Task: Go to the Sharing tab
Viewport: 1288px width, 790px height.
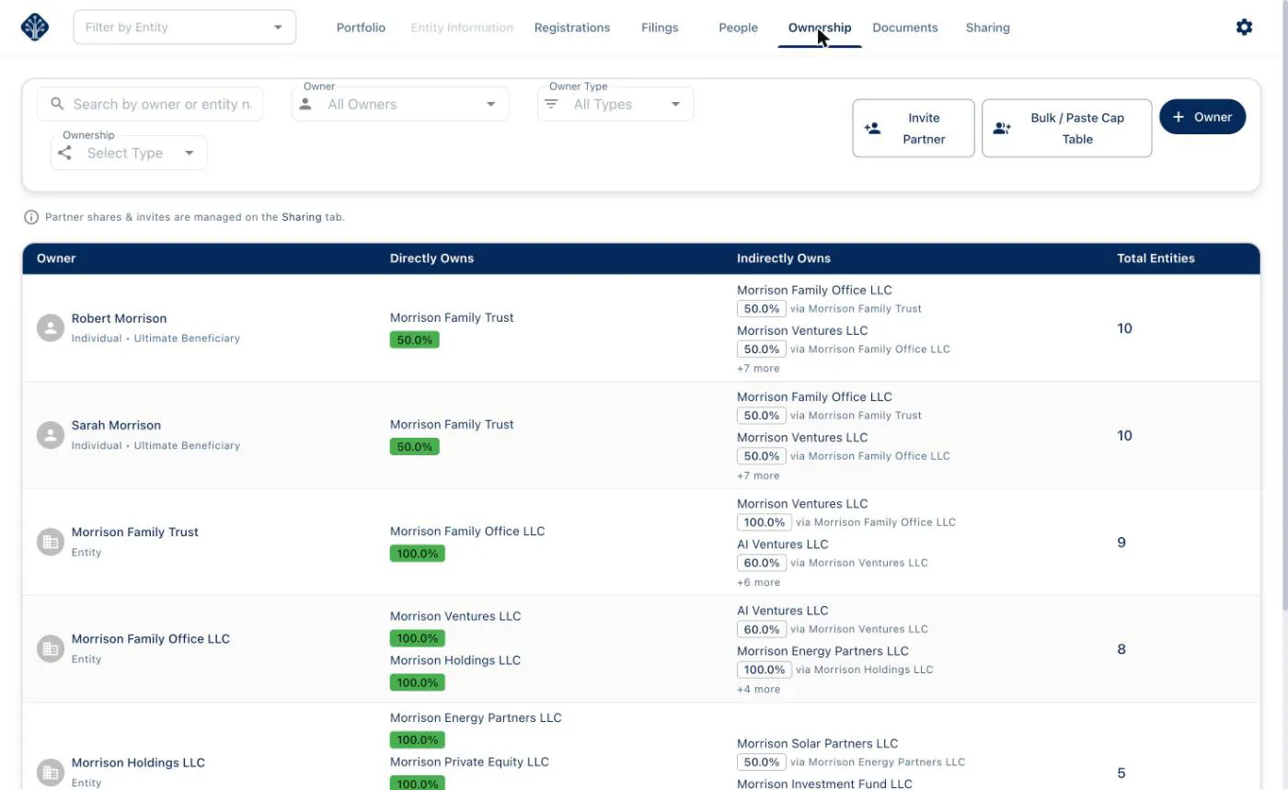Action: (x=988, y=28)
